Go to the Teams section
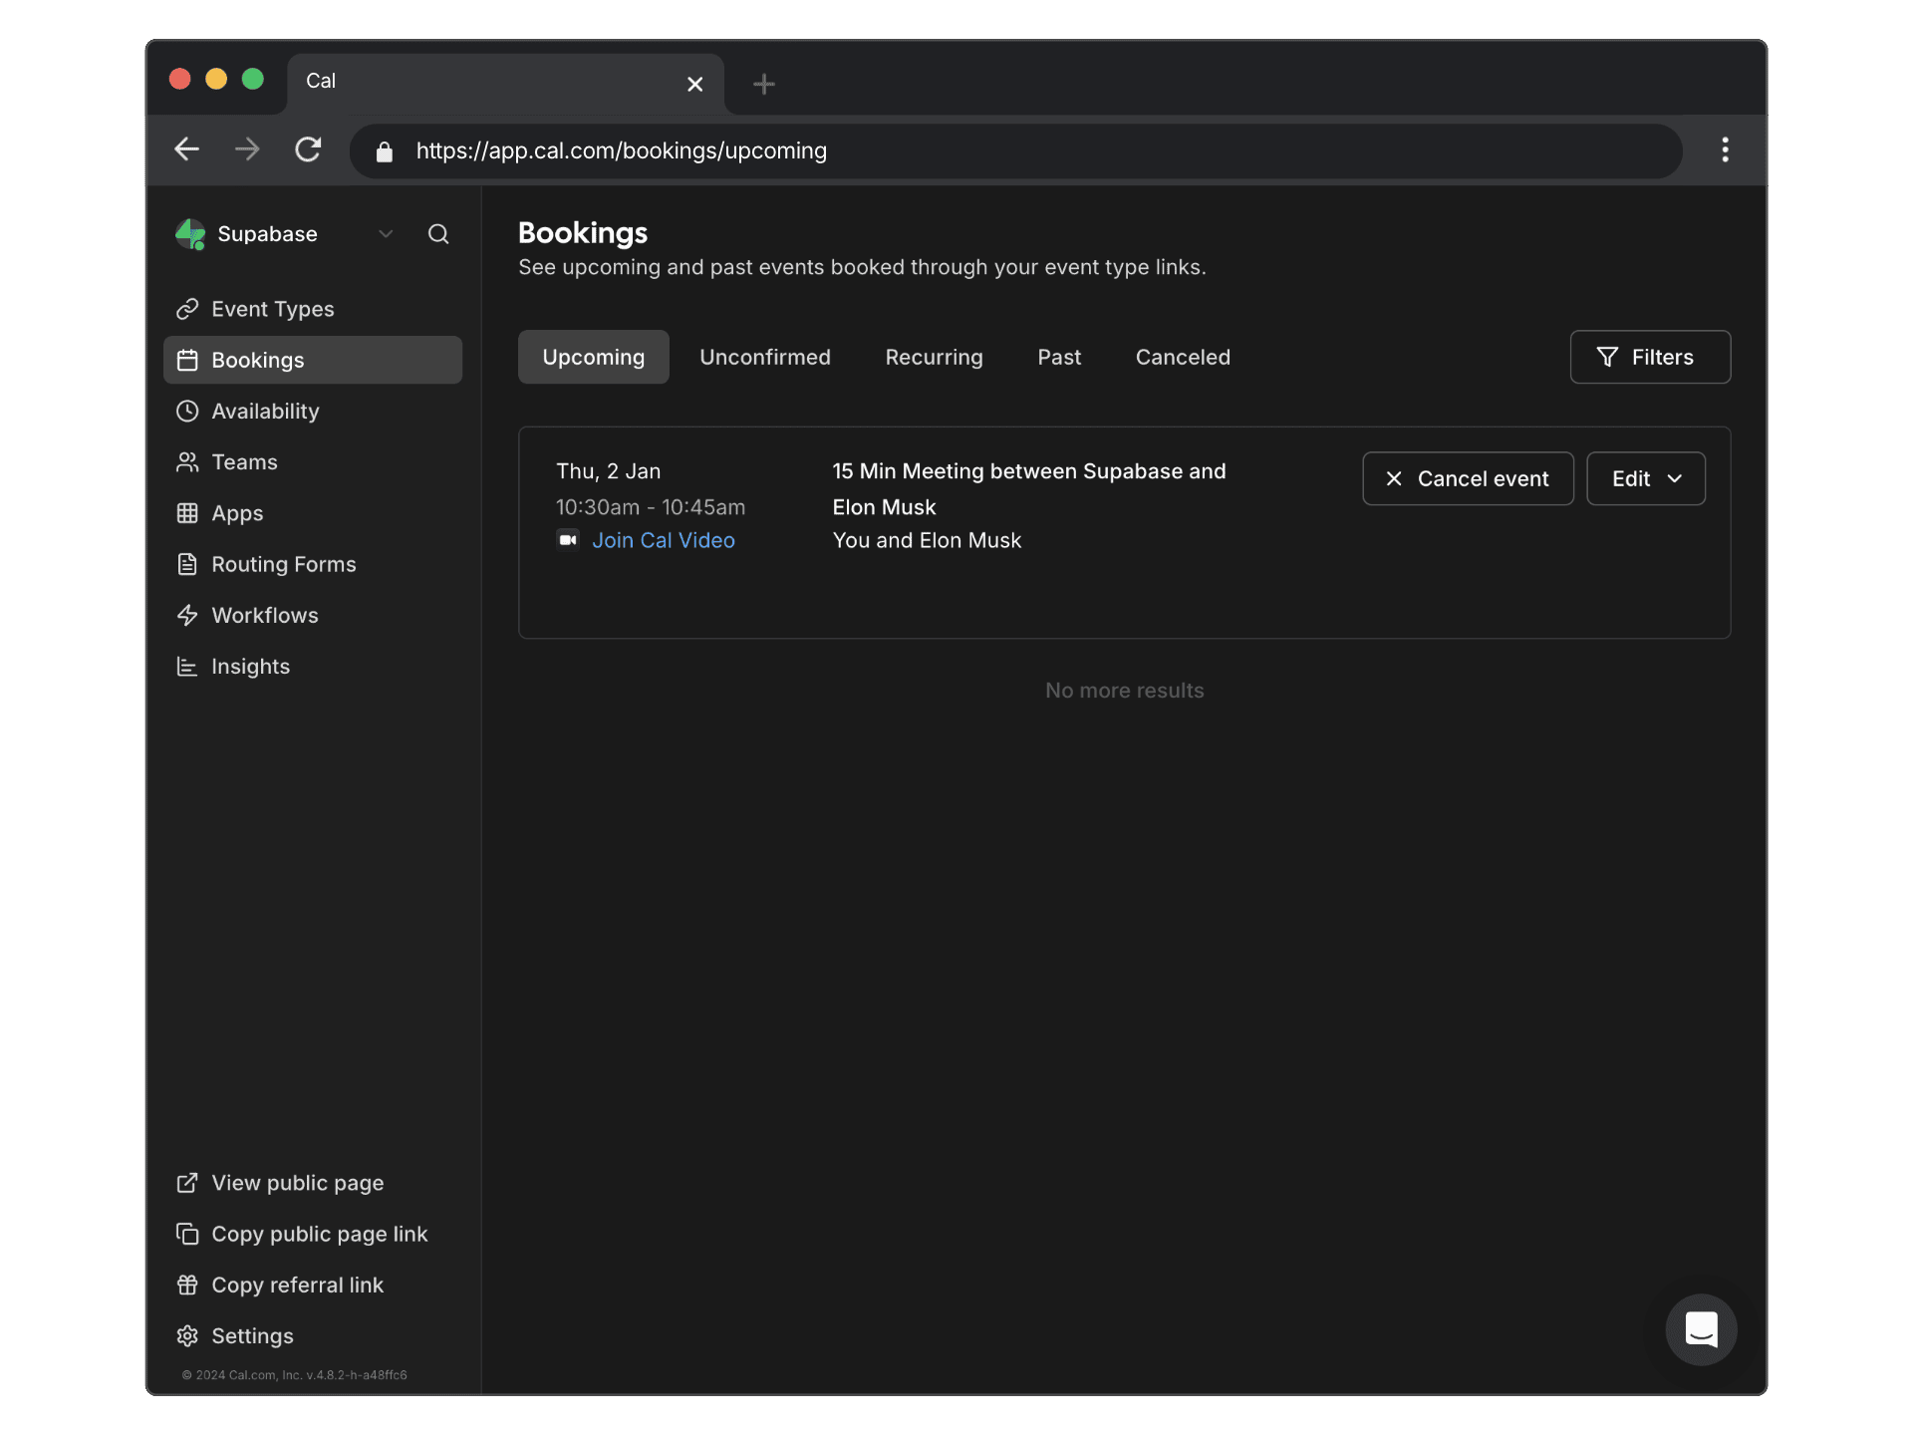 click(313, 462)
